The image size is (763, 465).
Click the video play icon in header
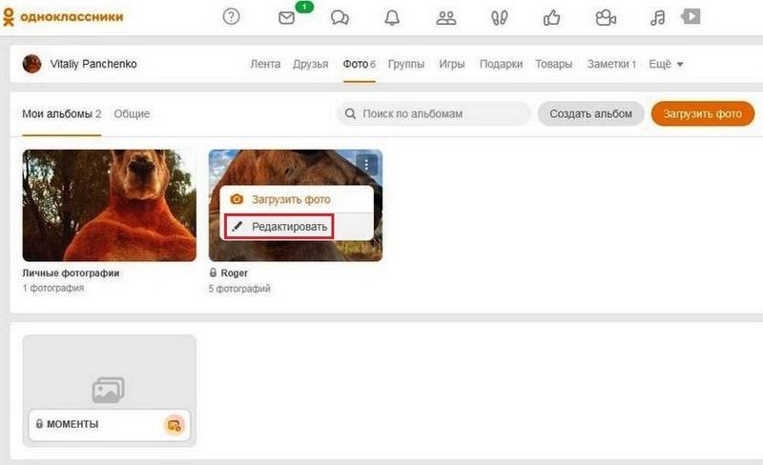coord(691,16)
